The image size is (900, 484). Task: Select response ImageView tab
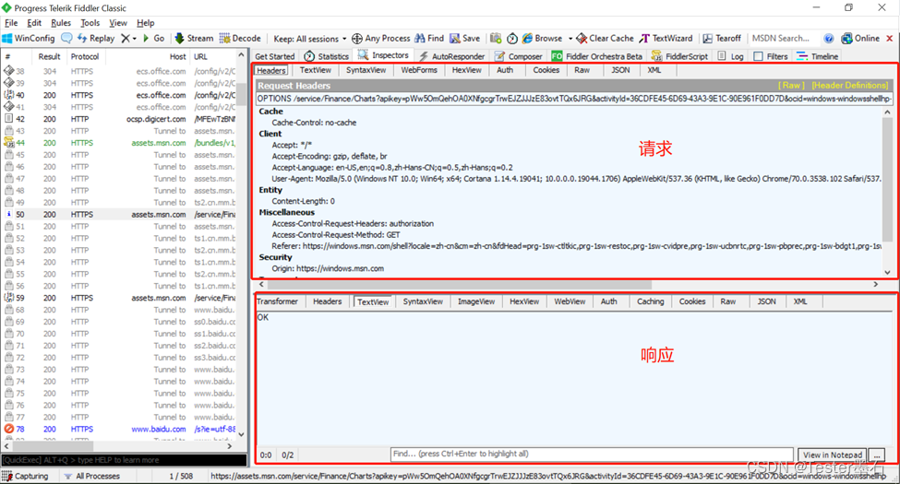point(476,301)
